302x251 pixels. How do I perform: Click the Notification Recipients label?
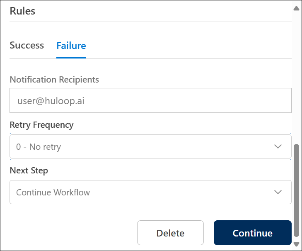(x=54, y=79)
